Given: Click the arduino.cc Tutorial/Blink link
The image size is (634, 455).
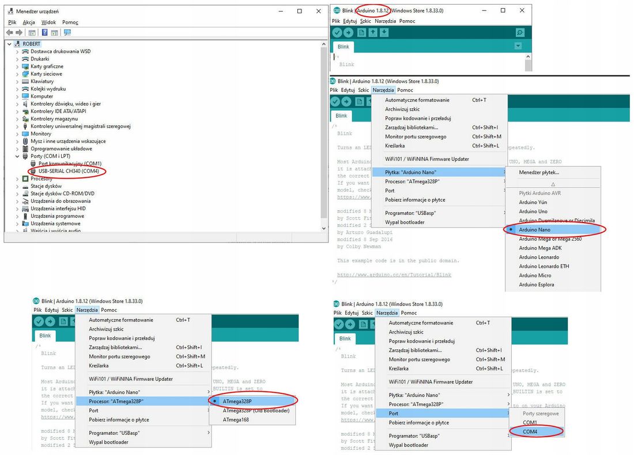Looking at the screenshot, I should 394,275.
